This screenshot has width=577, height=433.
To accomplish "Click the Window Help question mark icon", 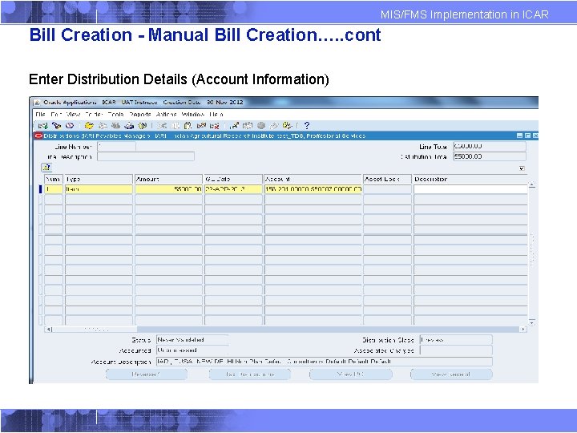I will (307, 126).
